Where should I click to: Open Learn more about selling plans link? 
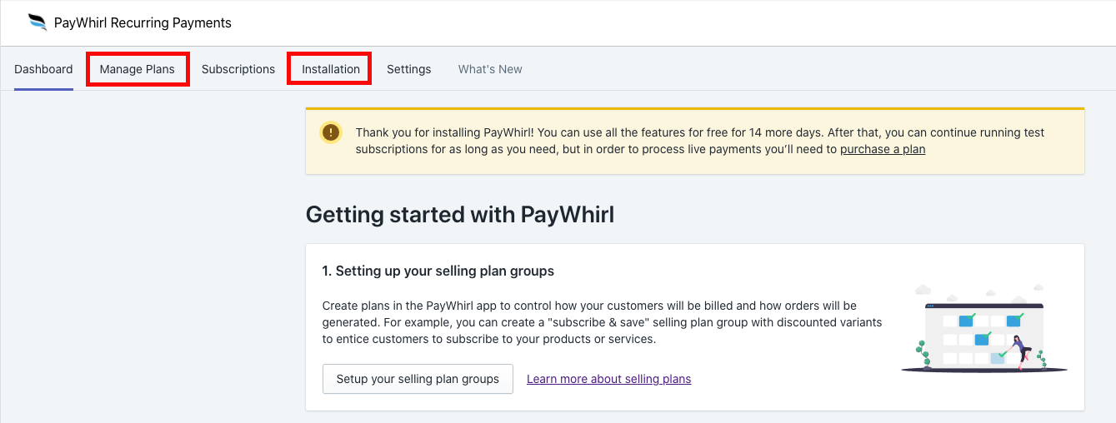(609, 379)
